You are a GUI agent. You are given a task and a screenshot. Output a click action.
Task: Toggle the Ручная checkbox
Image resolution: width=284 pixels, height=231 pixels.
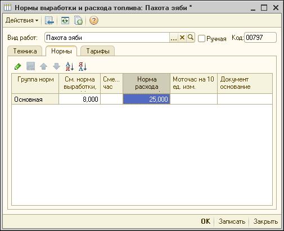tap(201, 39)
